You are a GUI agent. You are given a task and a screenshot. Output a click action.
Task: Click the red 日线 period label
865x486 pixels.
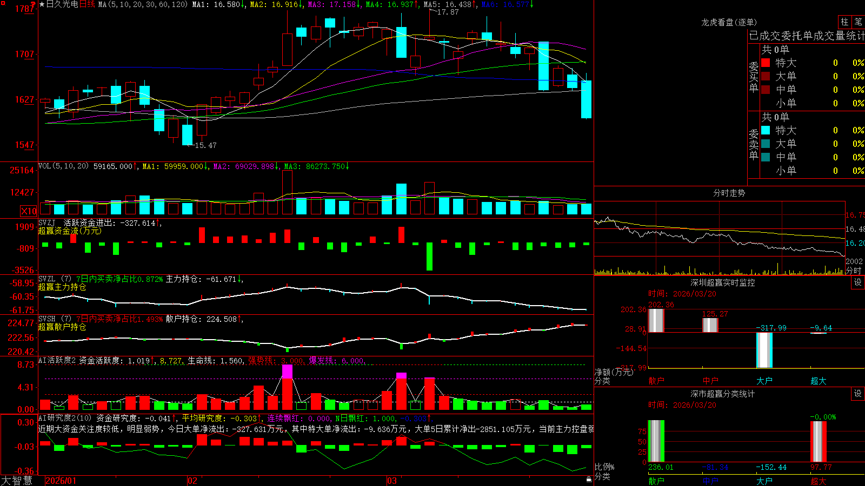[87, 4]
